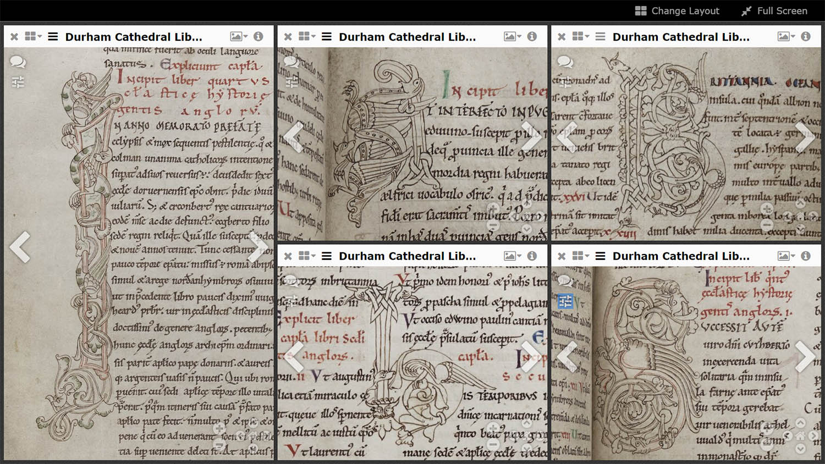
Task: Open image view-type dropdown in top-middle window
Action: point(513,36)
